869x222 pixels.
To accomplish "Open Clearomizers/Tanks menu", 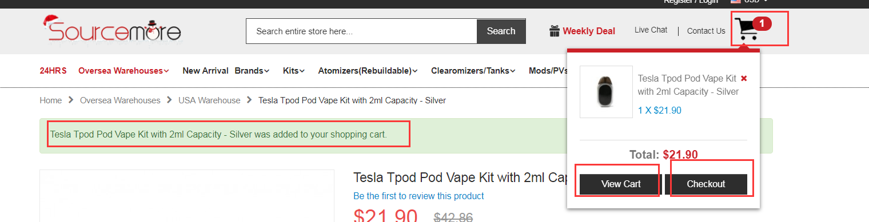I will [x=473, y=71].
